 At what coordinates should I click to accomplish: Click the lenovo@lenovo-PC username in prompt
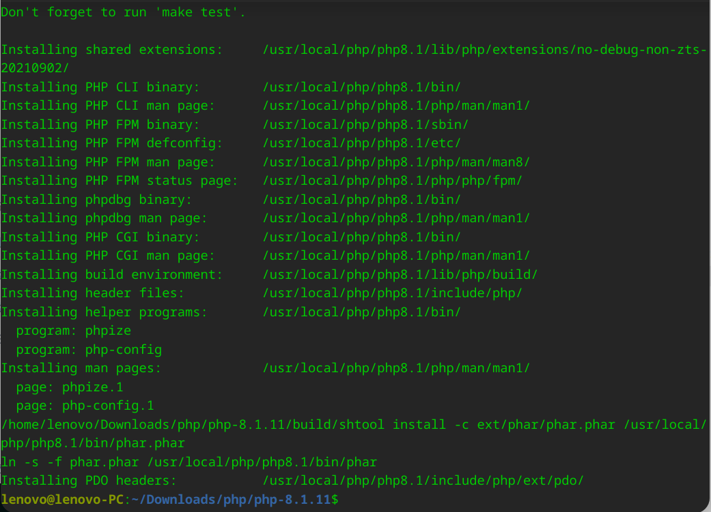tap(62, 499)
